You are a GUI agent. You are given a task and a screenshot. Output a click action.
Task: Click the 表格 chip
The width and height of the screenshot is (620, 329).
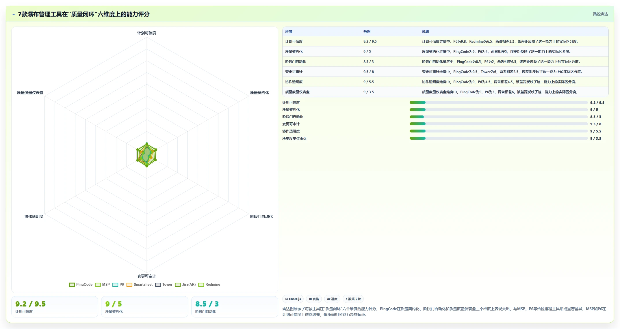click(314, 299)
